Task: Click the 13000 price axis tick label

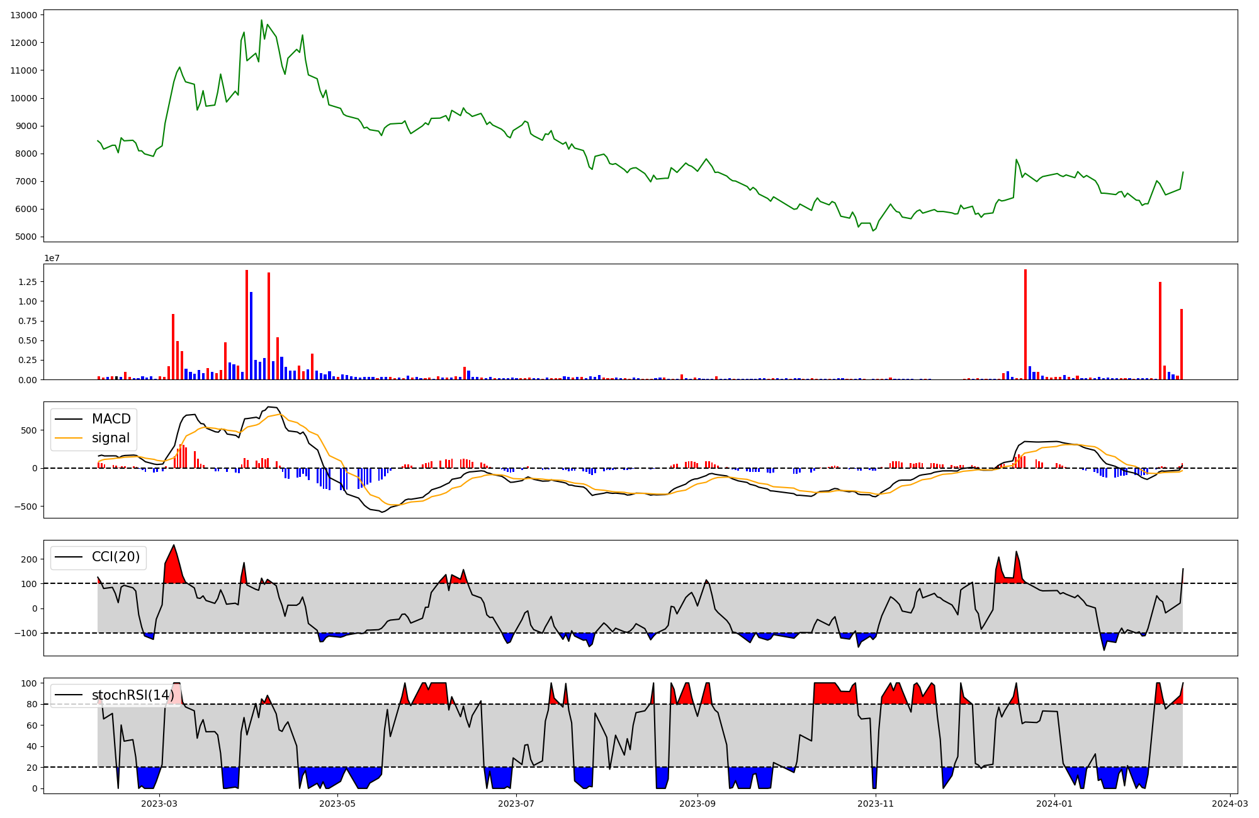Action: [24, 15]
